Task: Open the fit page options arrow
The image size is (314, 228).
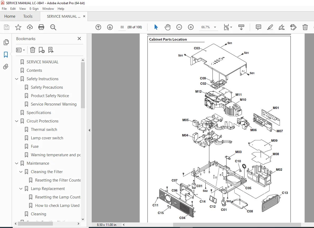Action: pos(231,27)
